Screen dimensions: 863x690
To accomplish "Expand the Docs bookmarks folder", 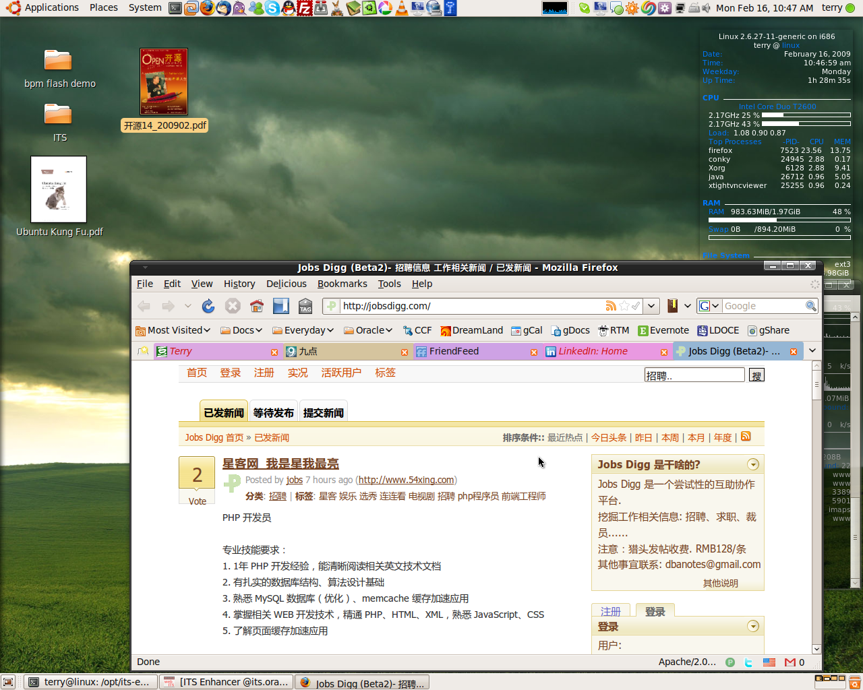I will coord(241,330).
